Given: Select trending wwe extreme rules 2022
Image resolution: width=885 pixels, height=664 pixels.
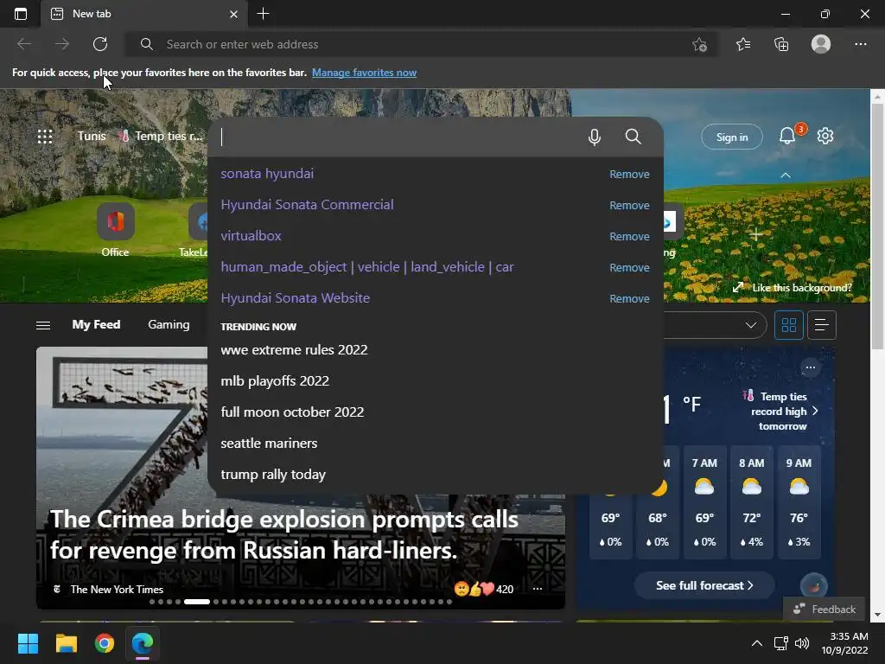Looking at the screenshot, I should (x=294, y=349).
